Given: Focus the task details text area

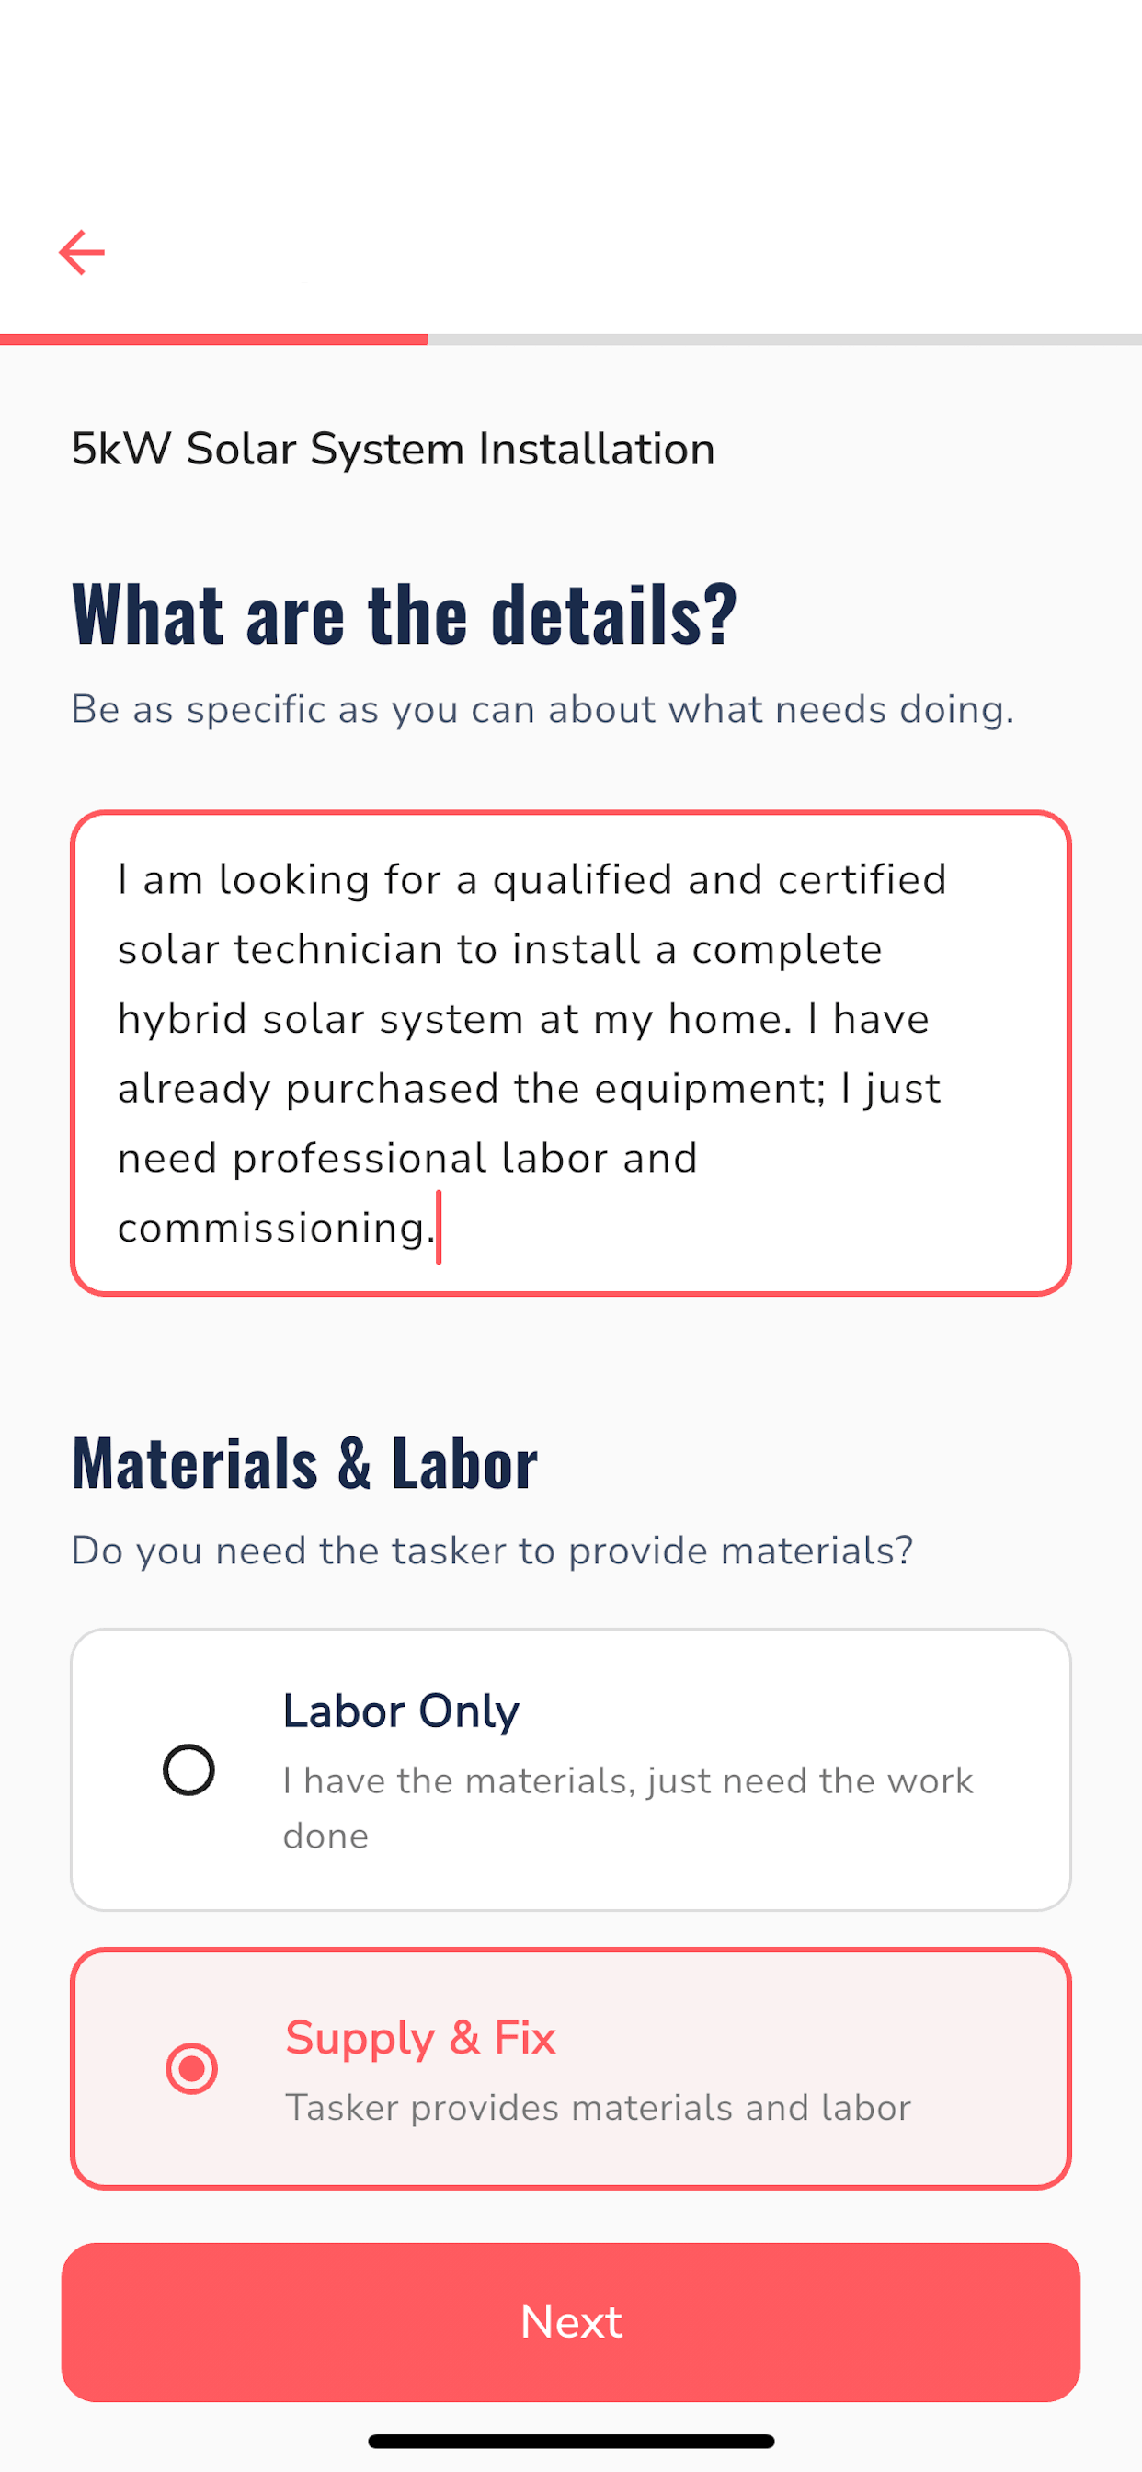Looking at the screenshot, I should point(570,1053).
